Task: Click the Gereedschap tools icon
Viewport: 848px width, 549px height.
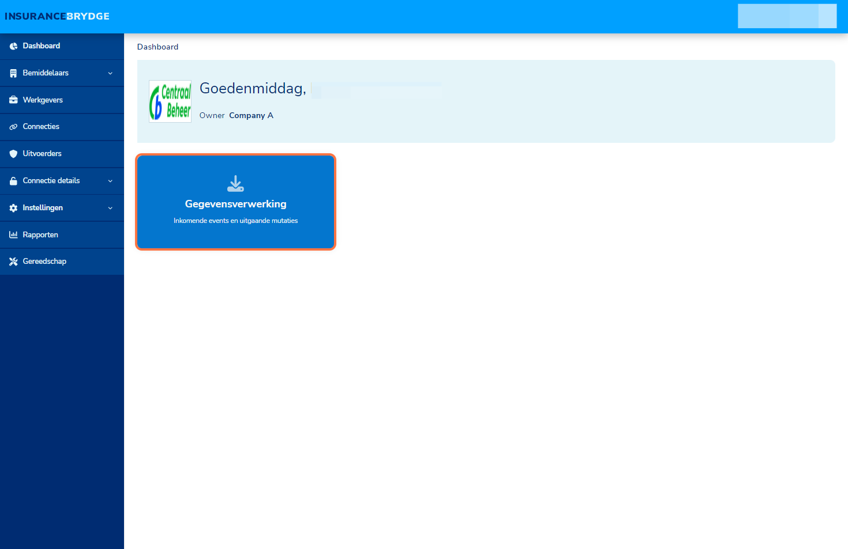Action: [x=13, y=262]
